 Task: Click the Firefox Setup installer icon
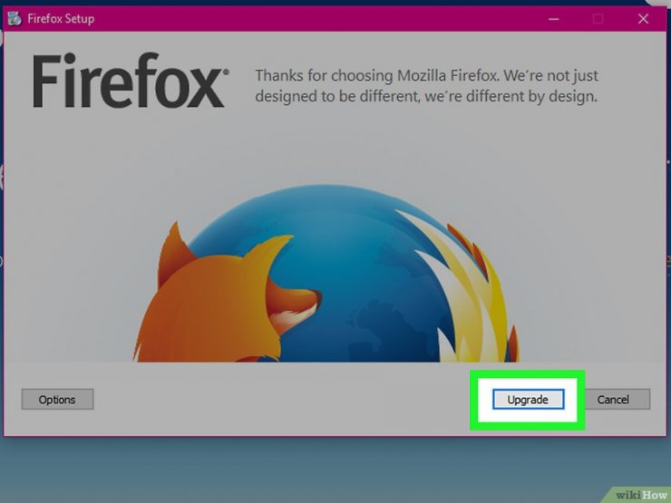(15, 19)
